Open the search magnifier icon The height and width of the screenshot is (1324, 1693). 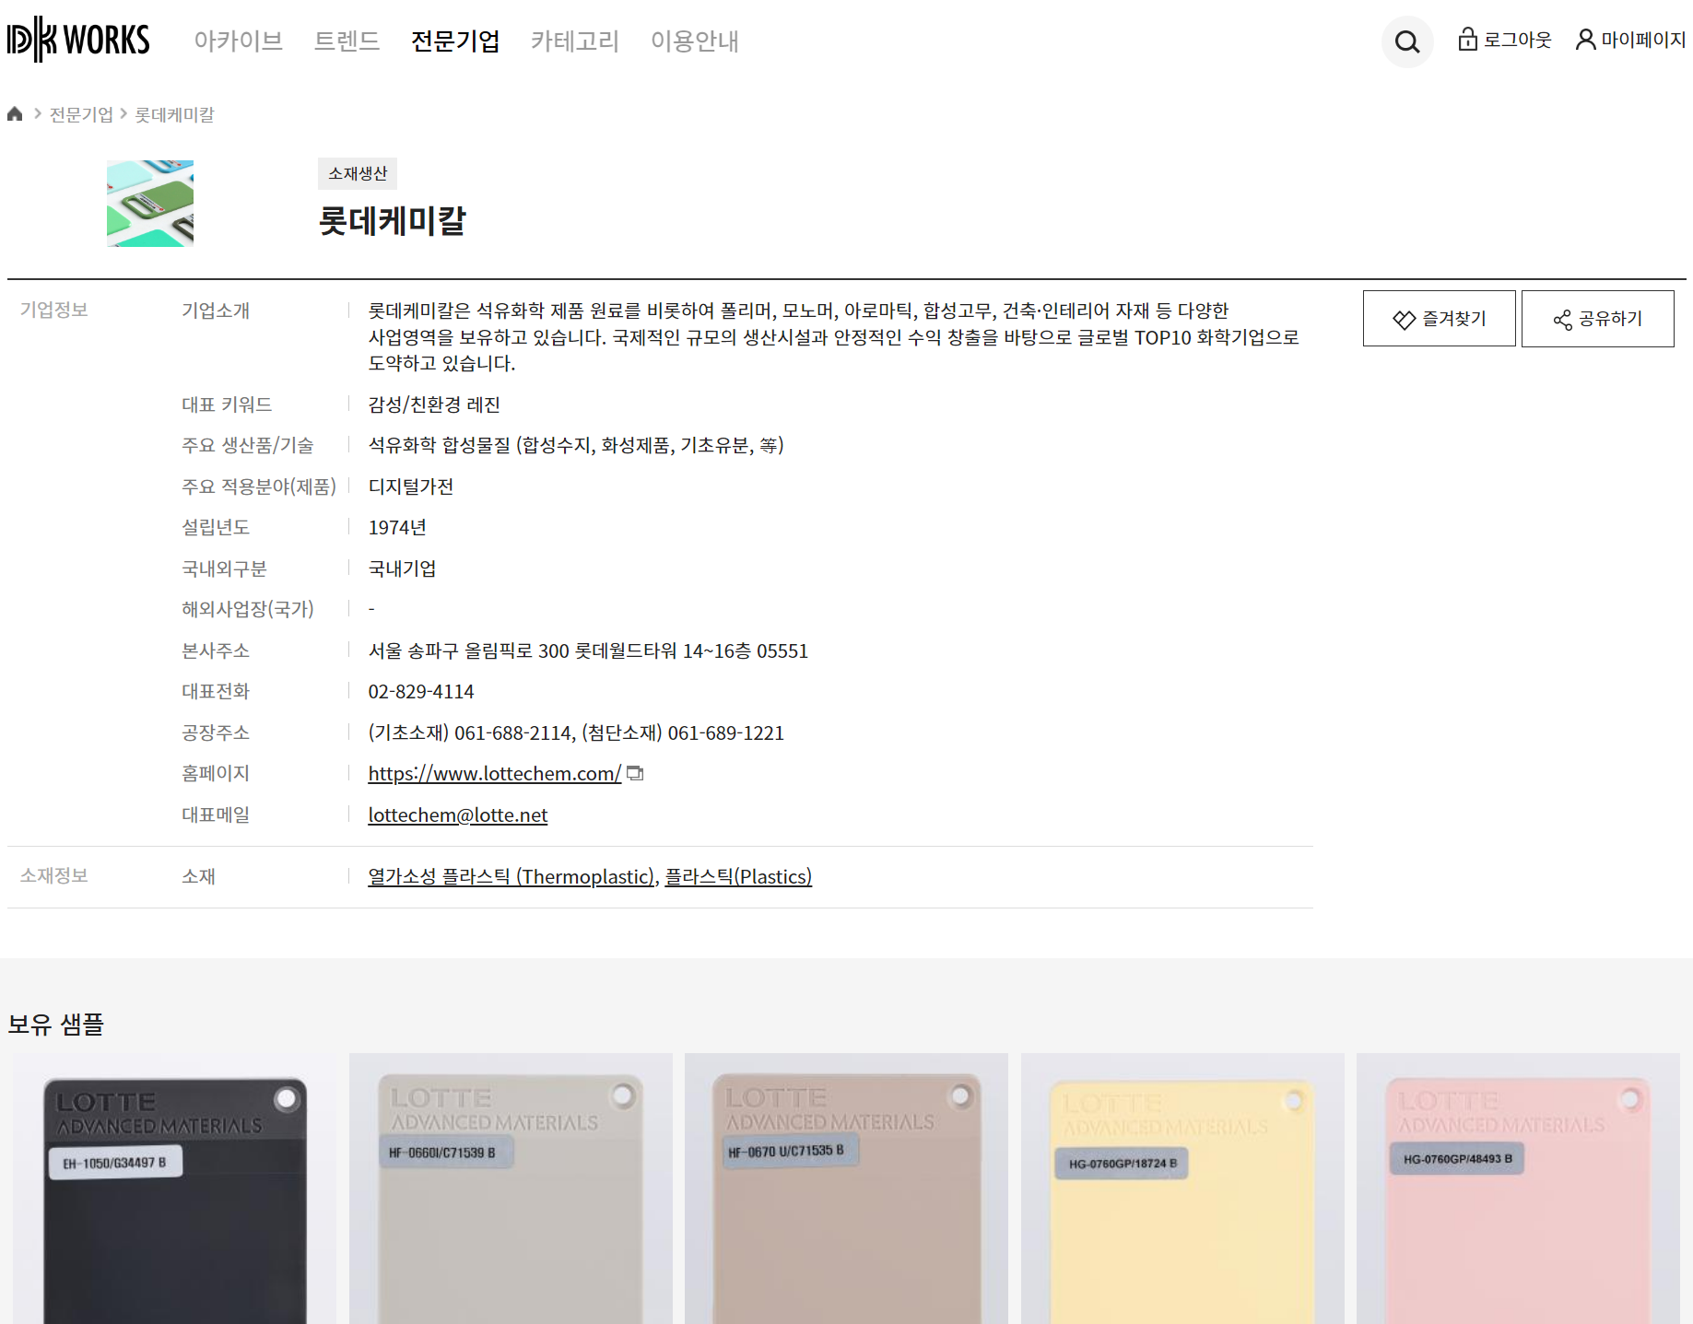click(x=1406, y=41)
